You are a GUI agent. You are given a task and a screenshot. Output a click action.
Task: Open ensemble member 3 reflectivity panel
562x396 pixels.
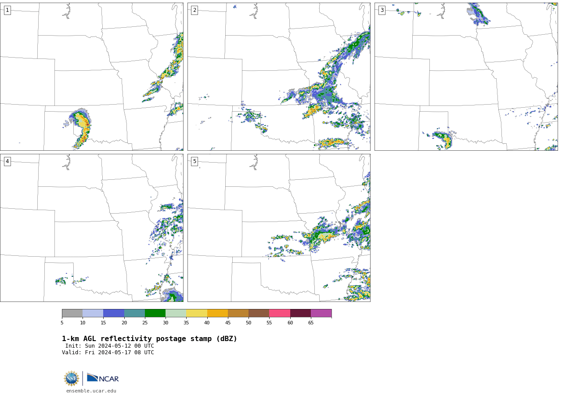click(466, 76)
